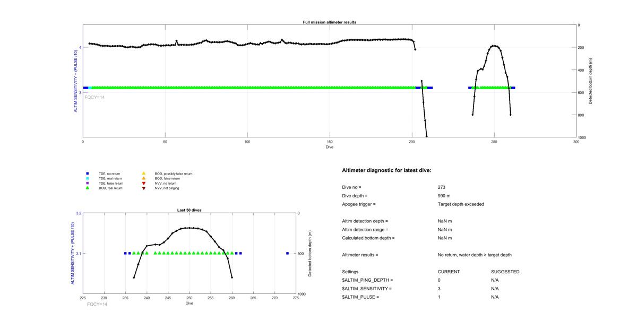Click the yellow triangle marker for BOD possibly false return
The image size is (637, 330).
[x=143, y=173]
